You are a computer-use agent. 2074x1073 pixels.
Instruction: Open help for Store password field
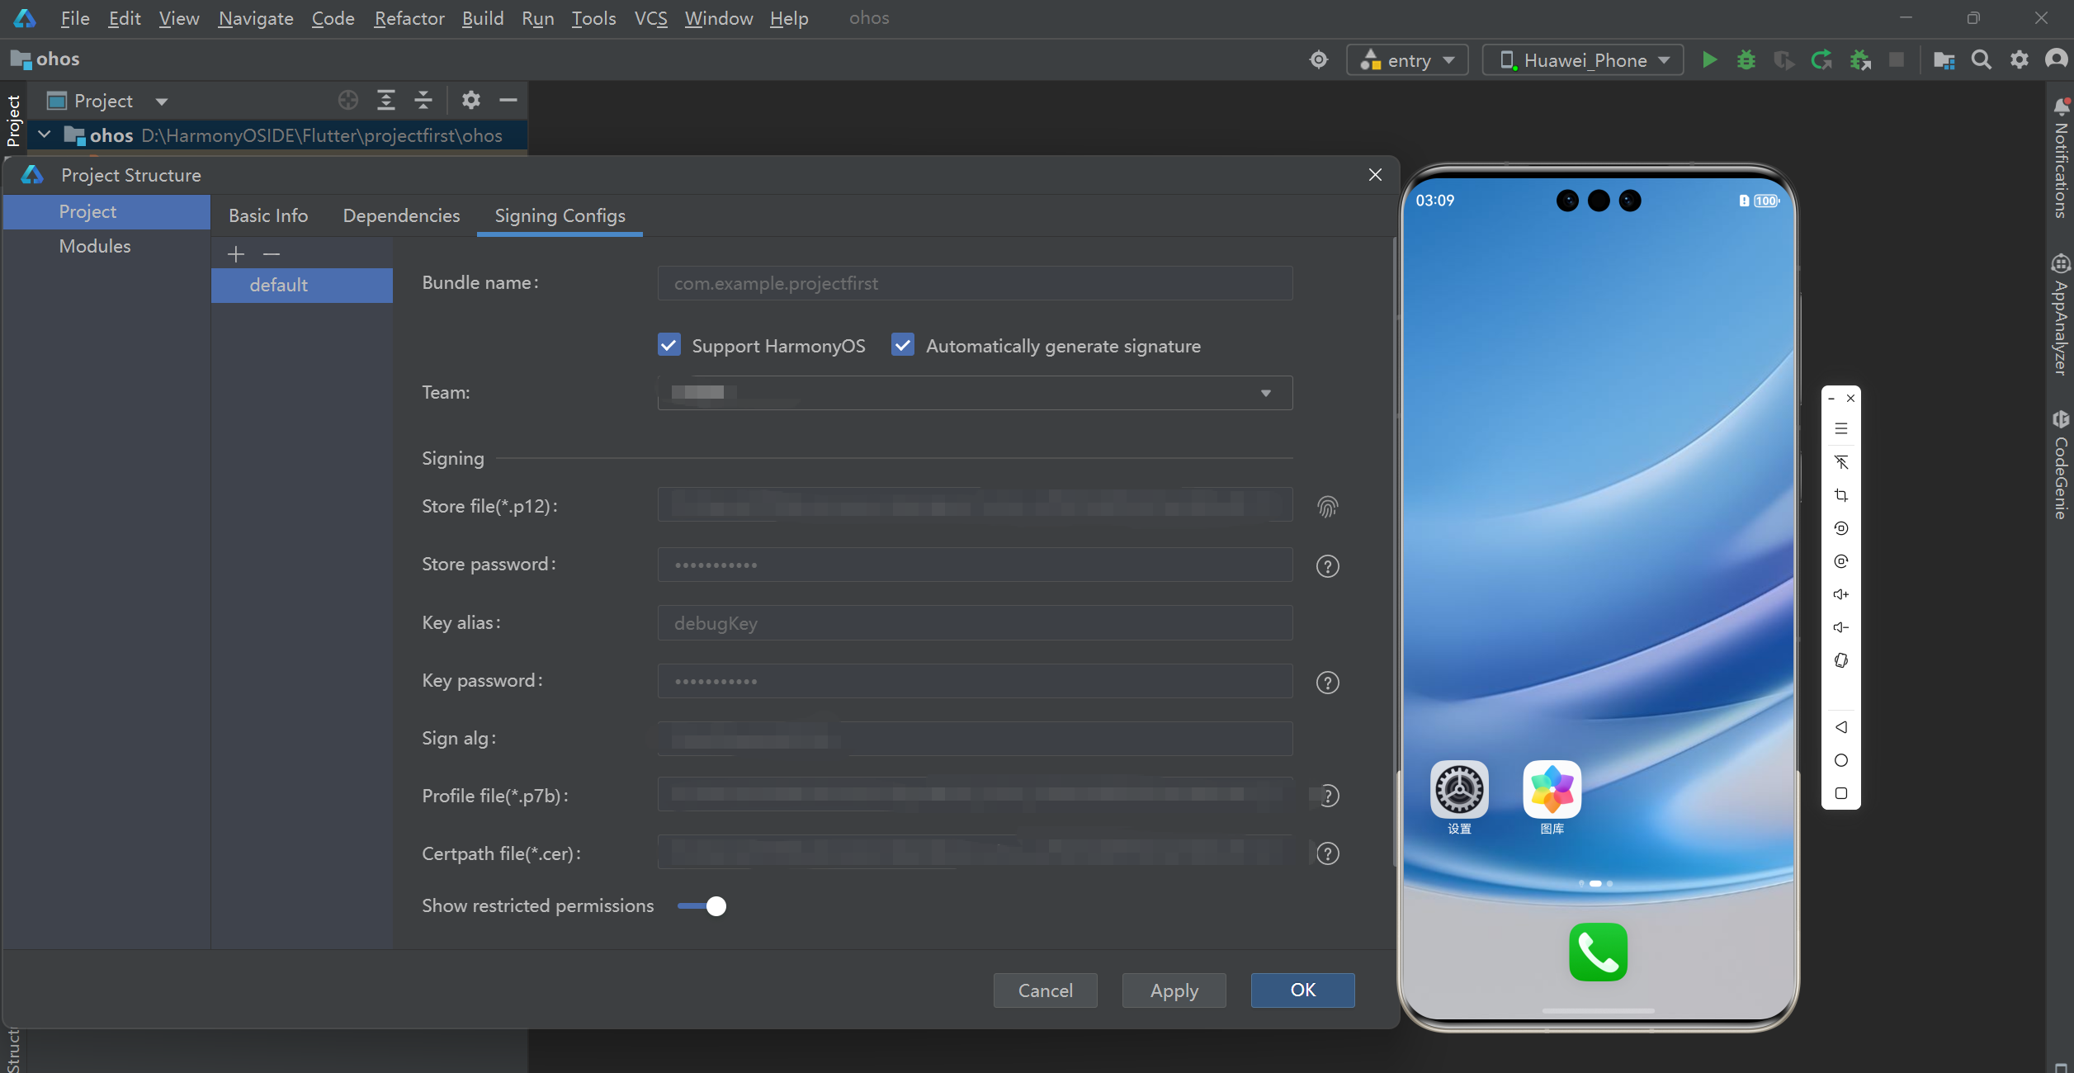1327,566
